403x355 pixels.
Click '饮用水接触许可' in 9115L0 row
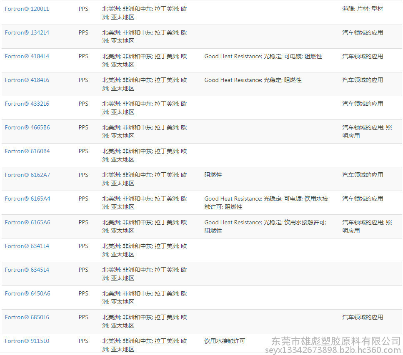click(x=225, y=341)
